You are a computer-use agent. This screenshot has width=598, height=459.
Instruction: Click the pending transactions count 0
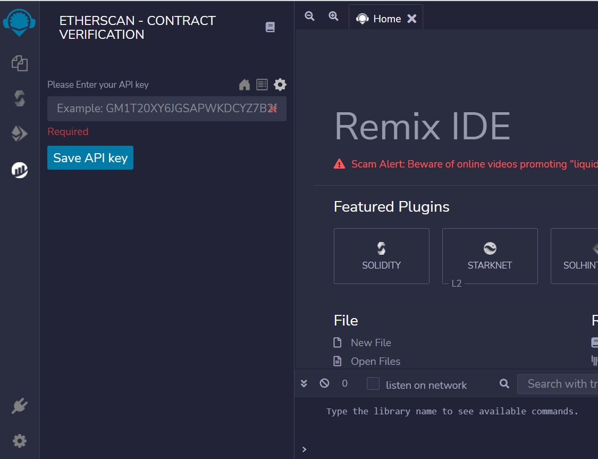[345, 383]
